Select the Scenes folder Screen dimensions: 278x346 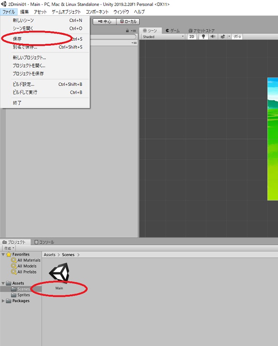tap(21, 289)
